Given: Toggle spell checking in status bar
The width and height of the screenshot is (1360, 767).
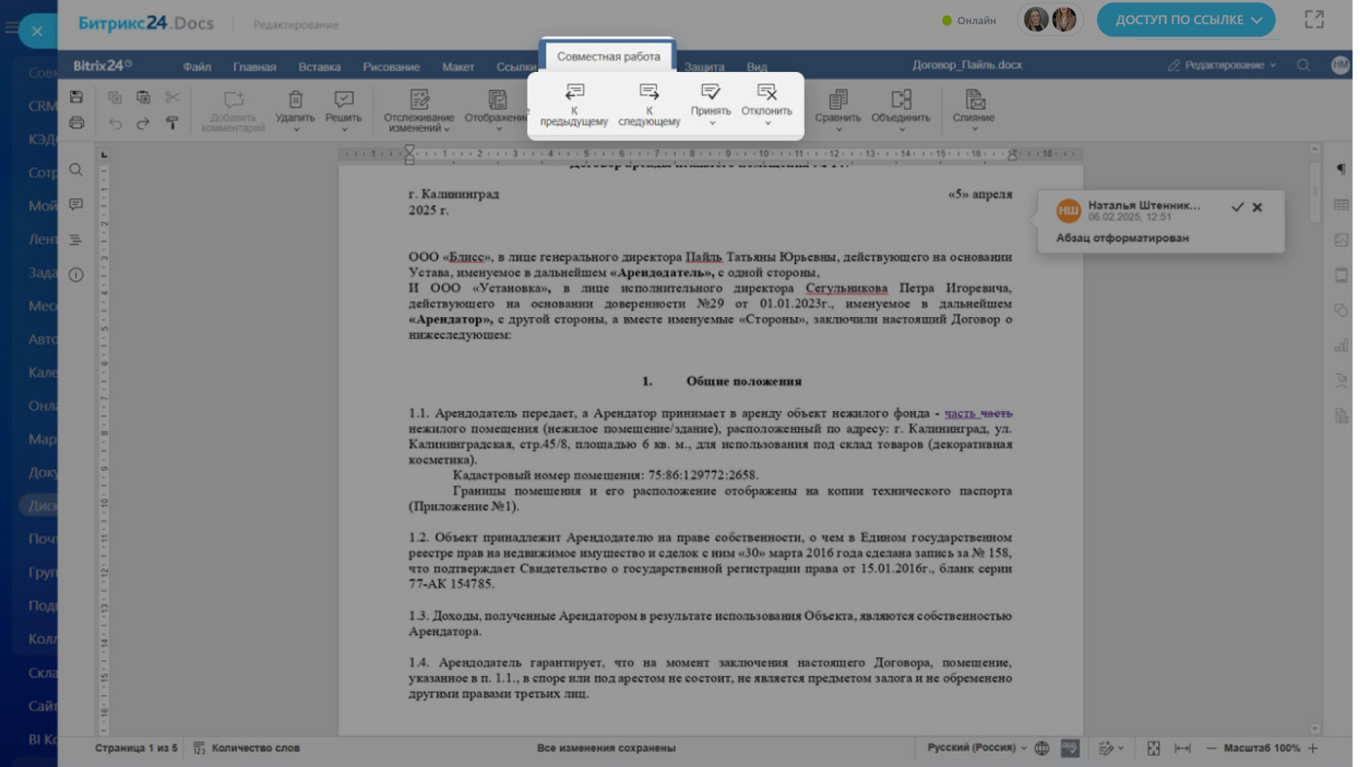Looking at the screenshot, I should (1069, 748).
